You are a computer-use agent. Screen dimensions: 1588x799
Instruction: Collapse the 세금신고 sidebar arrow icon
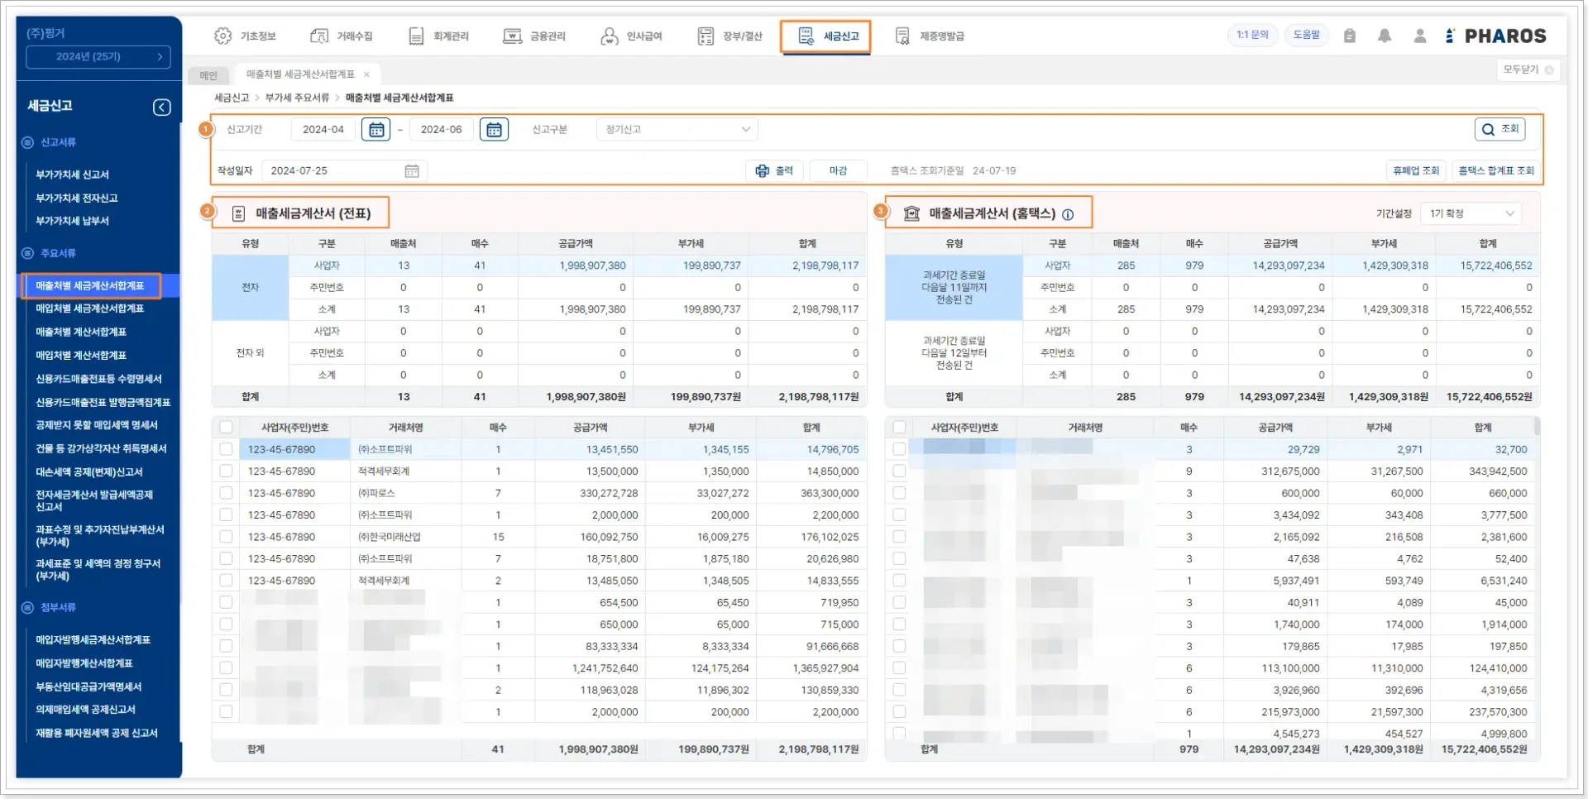click(x=162, y=108)
